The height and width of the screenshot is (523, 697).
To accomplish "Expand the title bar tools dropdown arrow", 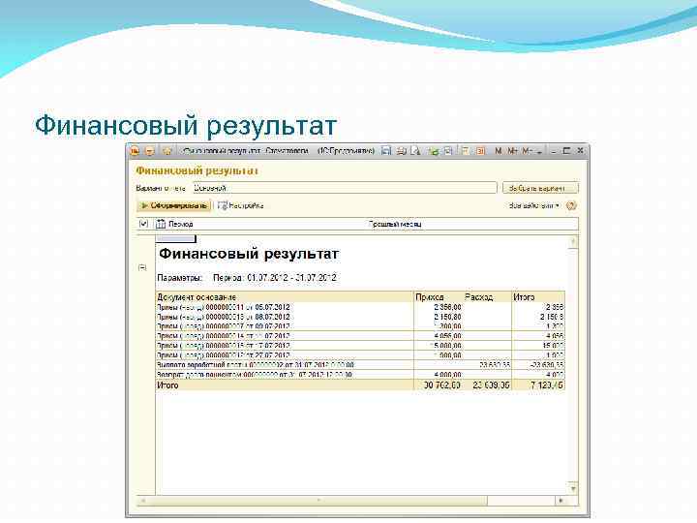I will tap(539, 152).
